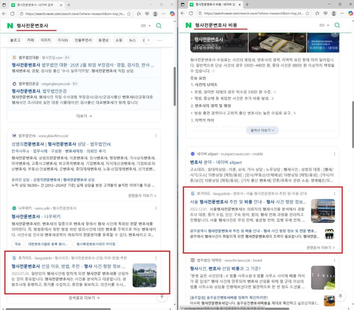Open options menu for 법무법인YK result

(x=156, y=135)
